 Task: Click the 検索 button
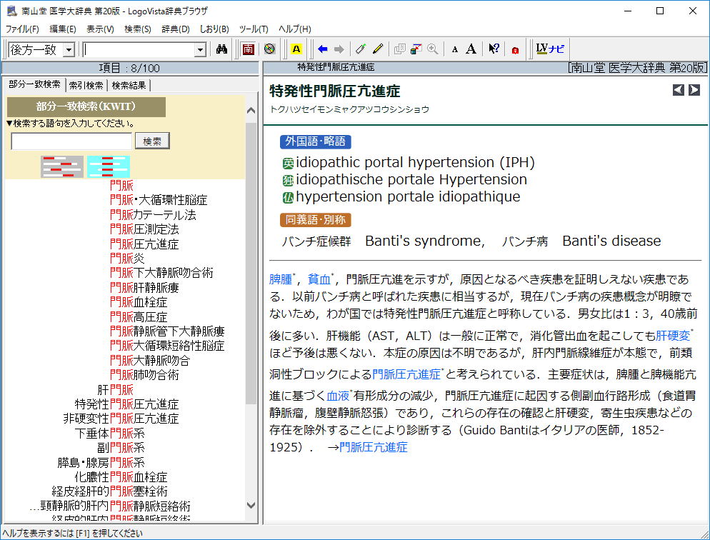[x=152, y=141]
